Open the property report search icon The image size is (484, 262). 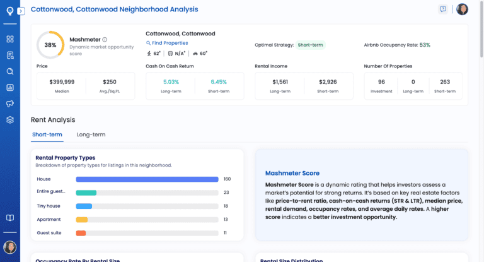[9, 56]
